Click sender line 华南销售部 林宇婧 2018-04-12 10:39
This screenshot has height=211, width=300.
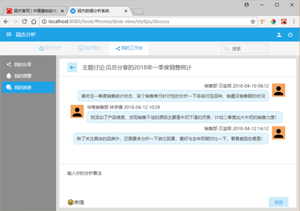[x=123, y=107]
